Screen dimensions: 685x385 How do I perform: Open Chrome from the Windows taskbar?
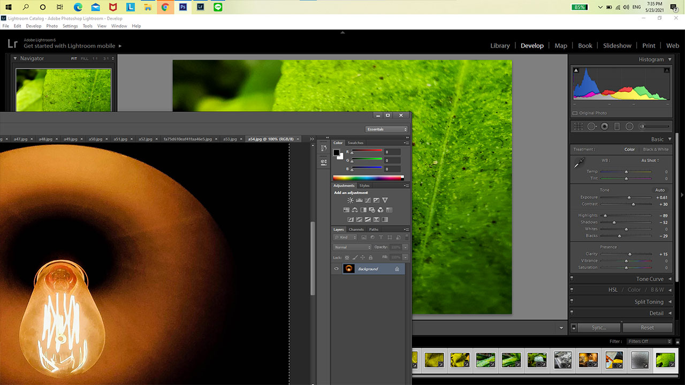point(165,7)
